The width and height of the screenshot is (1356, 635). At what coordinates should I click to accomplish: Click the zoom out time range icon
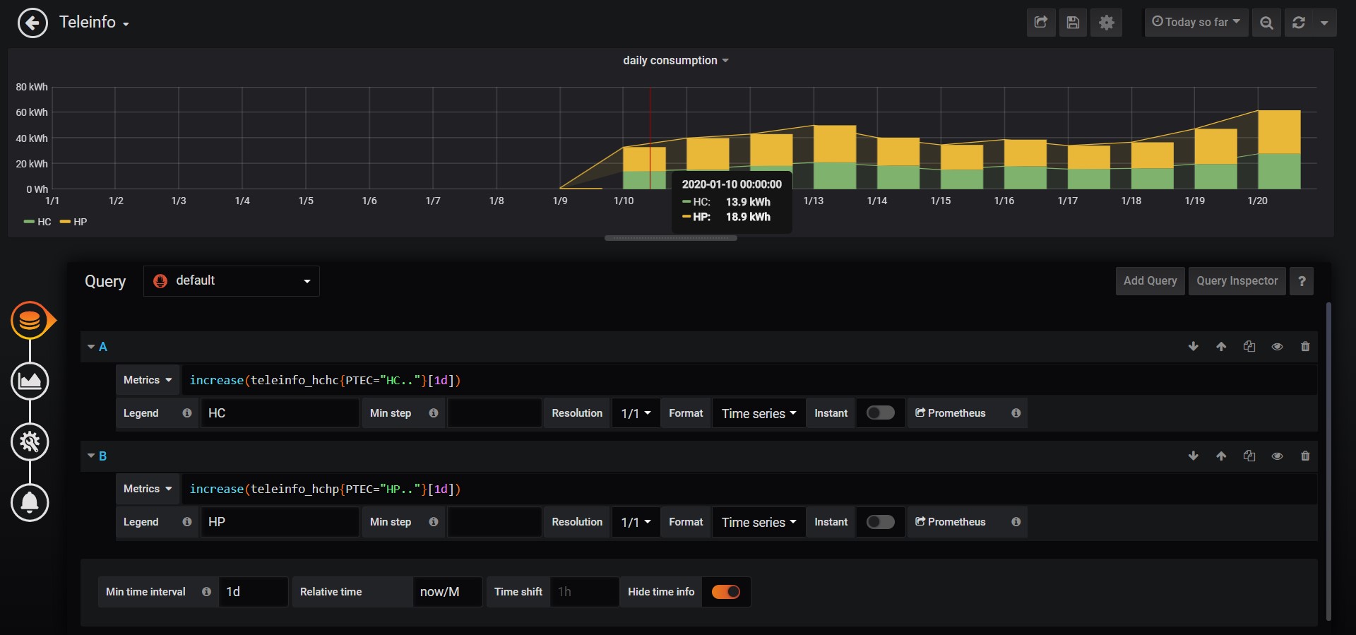(1266, 23)
